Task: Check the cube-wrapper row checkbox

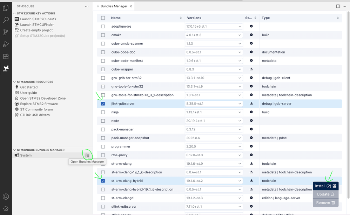Action: [x=103, y=70]
